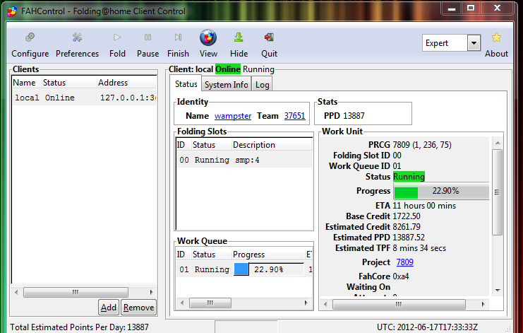Open the Configure wrench icon
This screenshot has width=523, height=333.
(x=30, y=37)
